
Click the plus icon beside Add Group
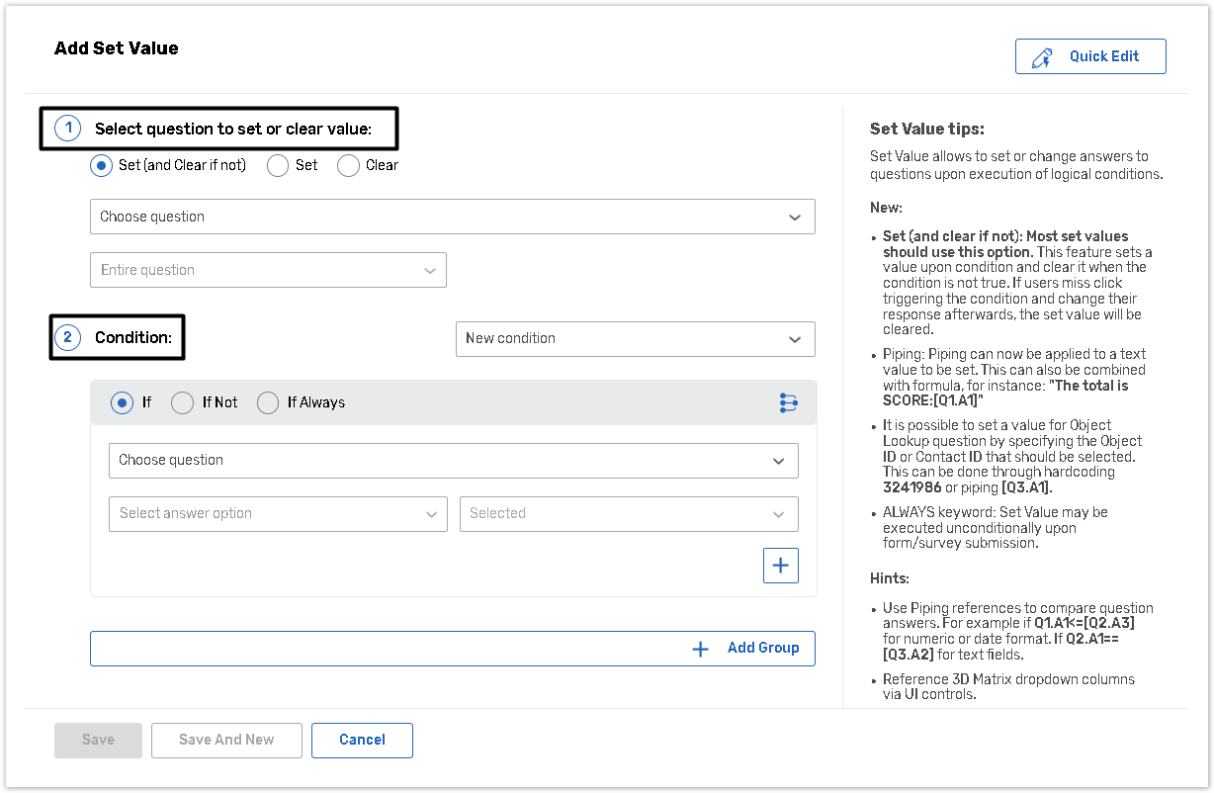(x=701, y=649)
